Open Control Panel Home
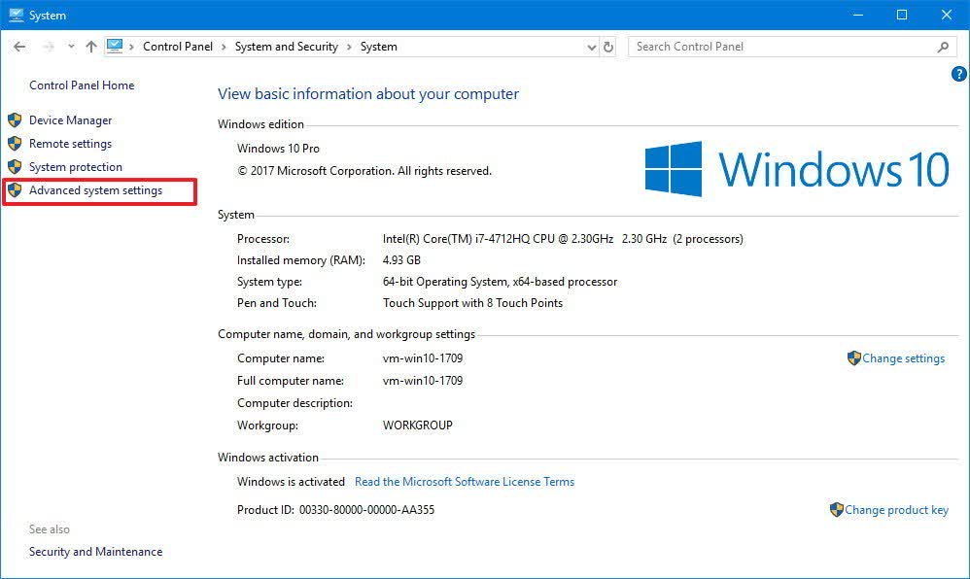970x579 pixels. point(82,85)
